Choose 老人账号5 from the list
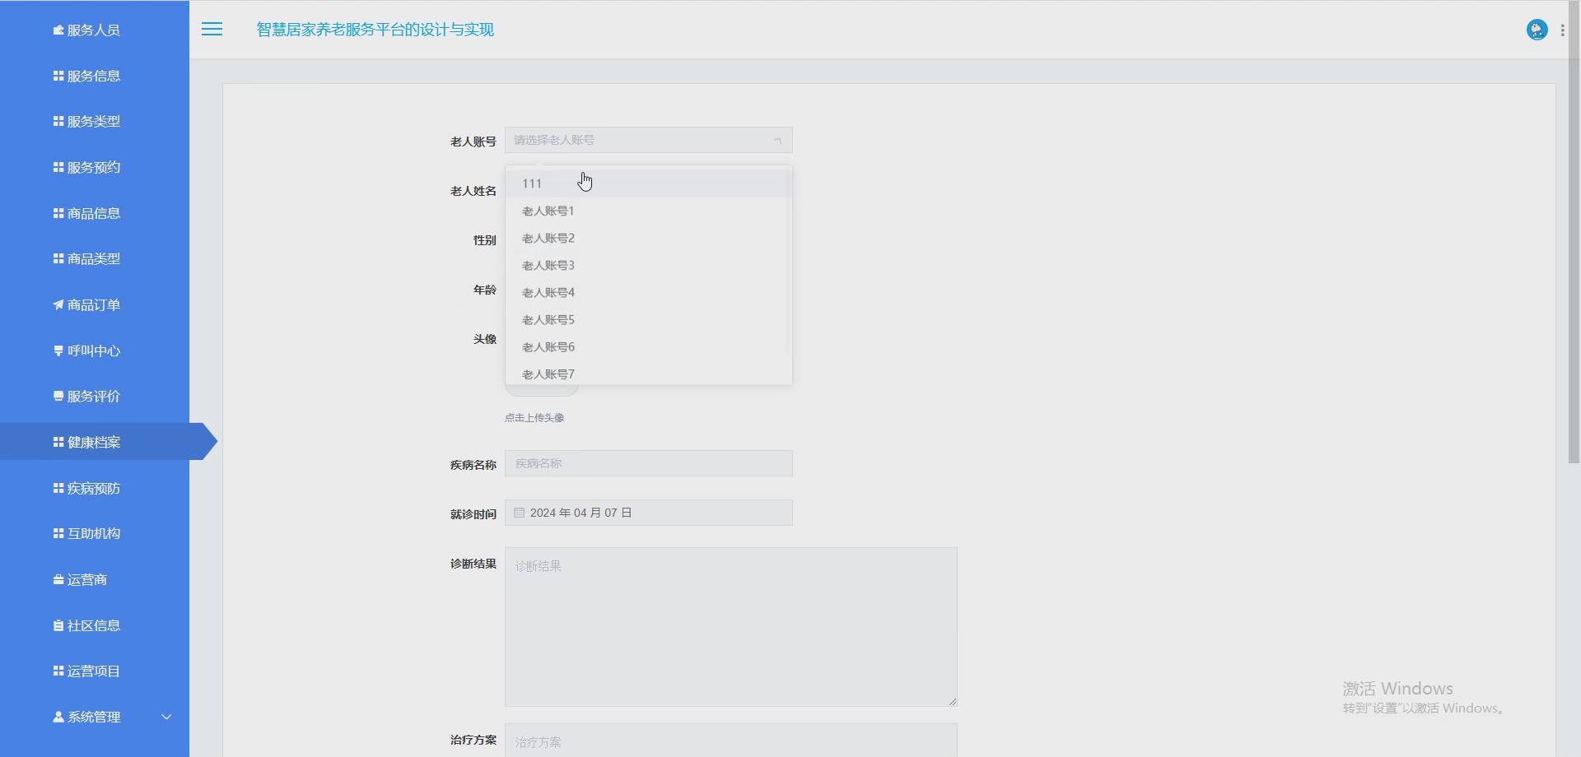1581x757 pixels. (x=649, y=319)
